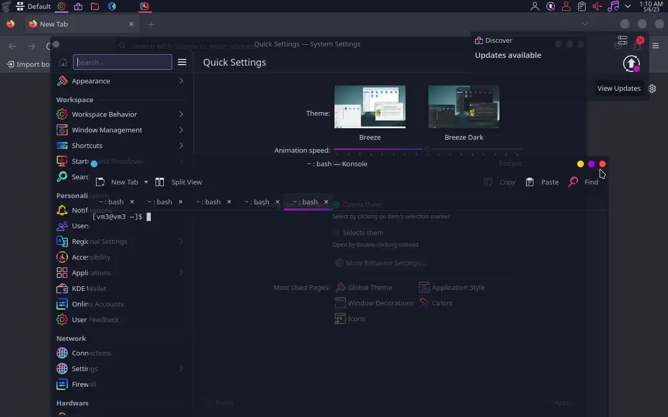Open the Firefox hamburger application menu
668x417 pixels.
(x=655, y=46)
